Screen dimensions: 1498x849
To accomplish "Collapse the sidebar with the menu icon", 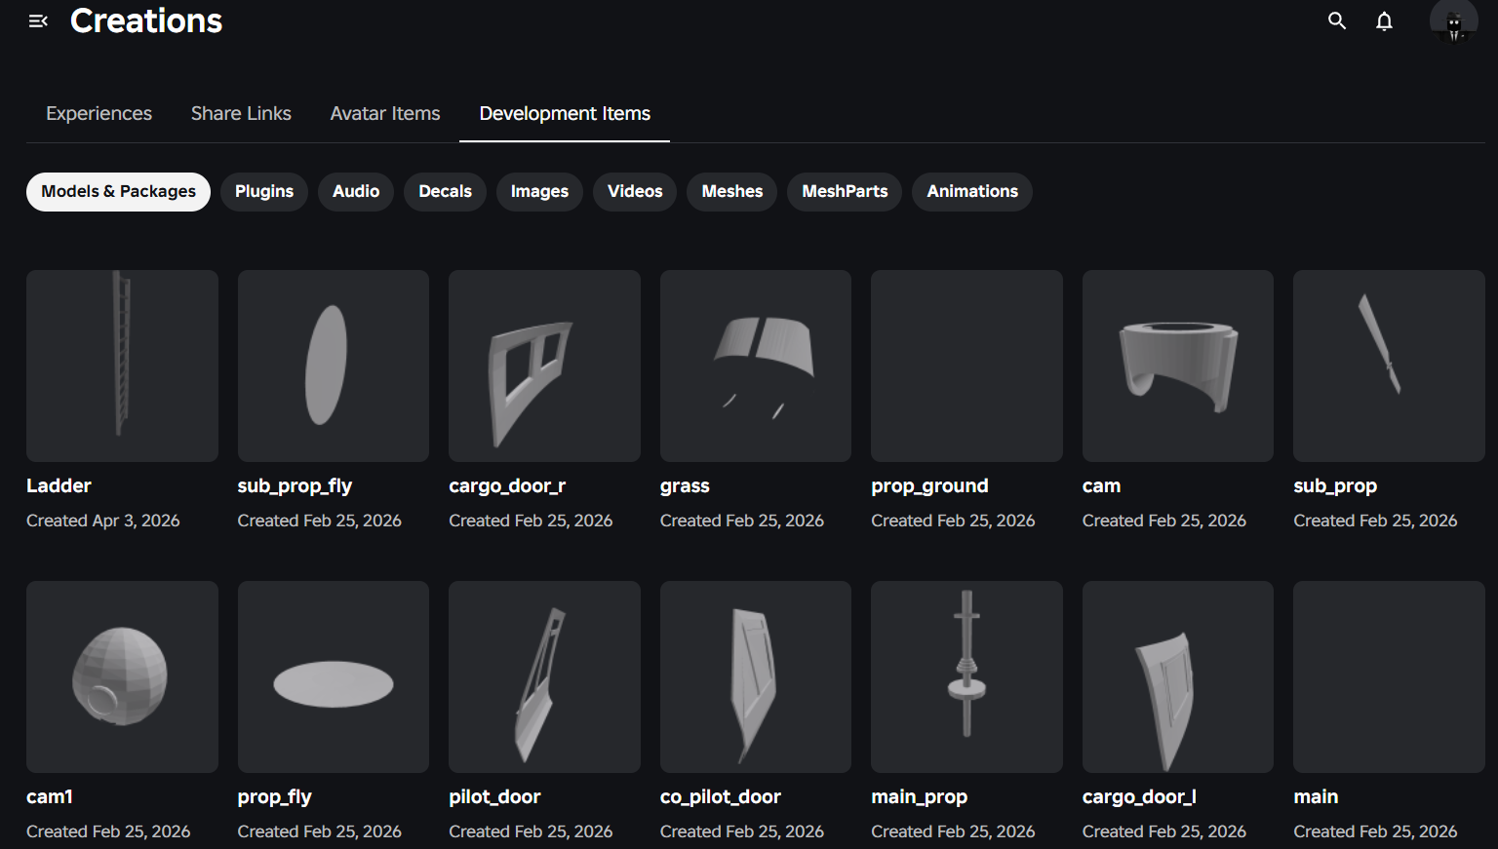I will [x=38, y=20].
